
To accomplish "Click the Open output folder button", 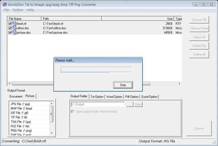I will tap(138, 104).
